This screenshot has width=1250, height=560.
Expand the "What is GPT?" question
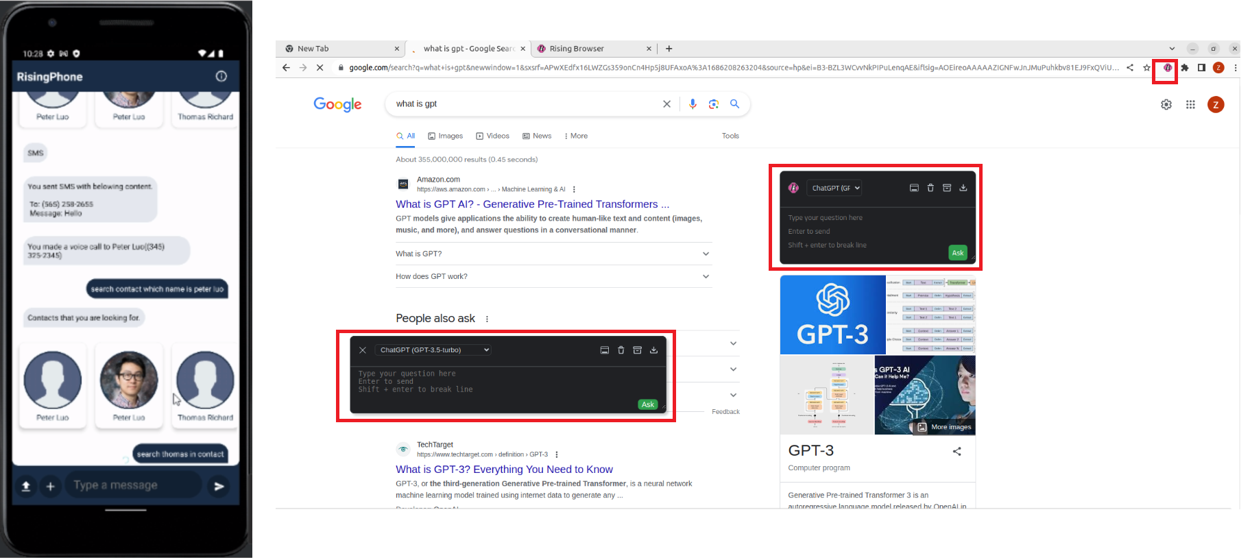pyautogui.click(x=553, y=254)
